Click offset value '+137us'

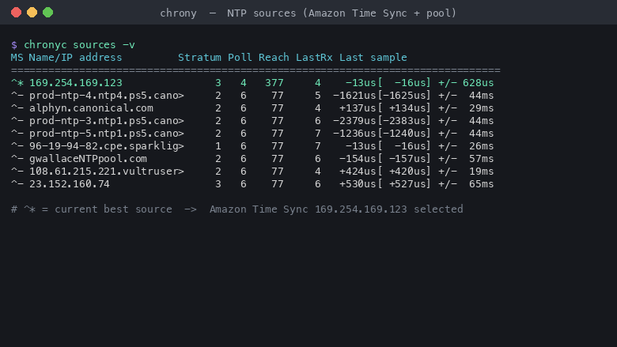tap(358, 108)
